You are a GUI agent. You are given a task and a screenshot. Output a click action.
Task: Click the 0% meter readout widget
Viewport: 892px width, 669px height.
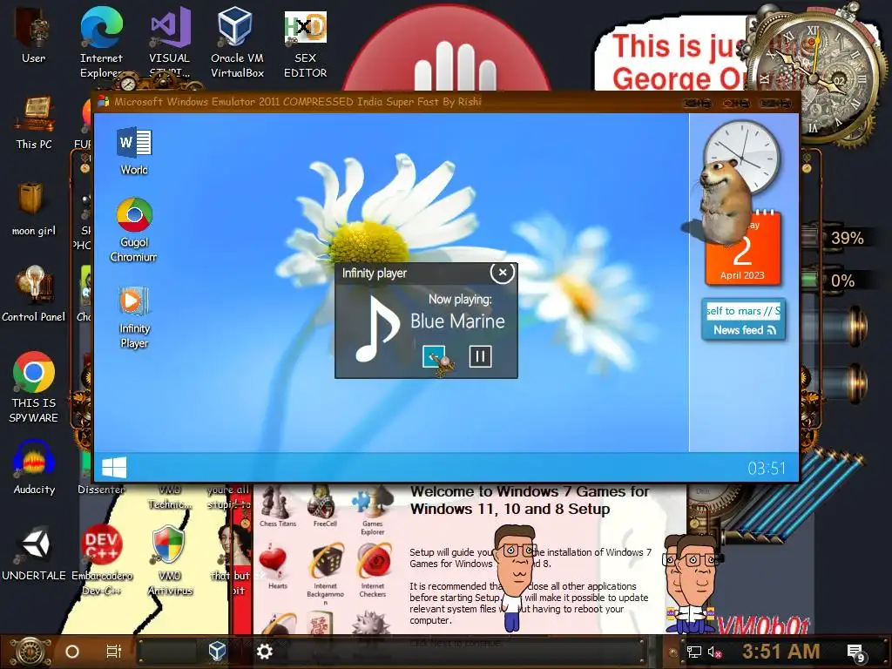click(x=842, y=280)
